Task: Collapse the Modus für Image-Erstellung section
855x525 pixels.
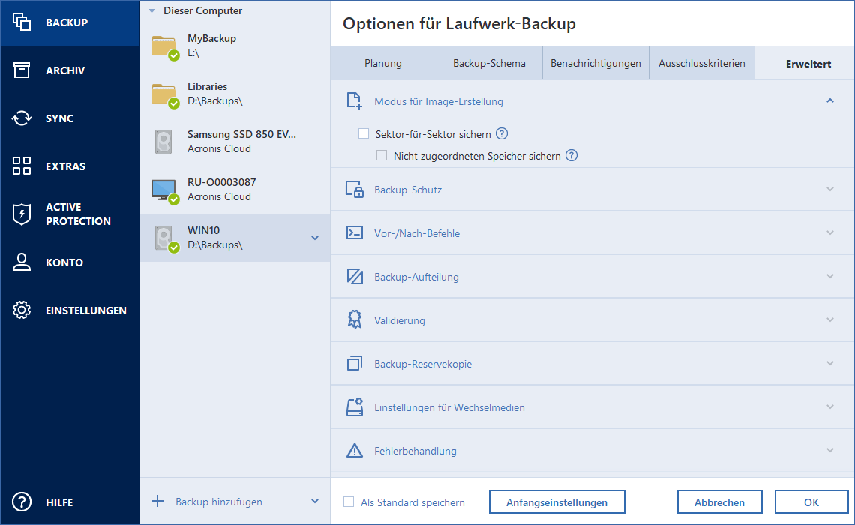Action: (829, 101)
